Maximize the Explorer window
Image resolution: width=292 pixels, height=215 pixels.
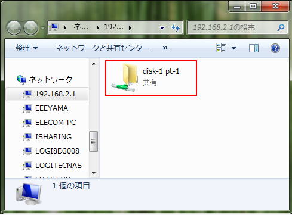[253, 7]
